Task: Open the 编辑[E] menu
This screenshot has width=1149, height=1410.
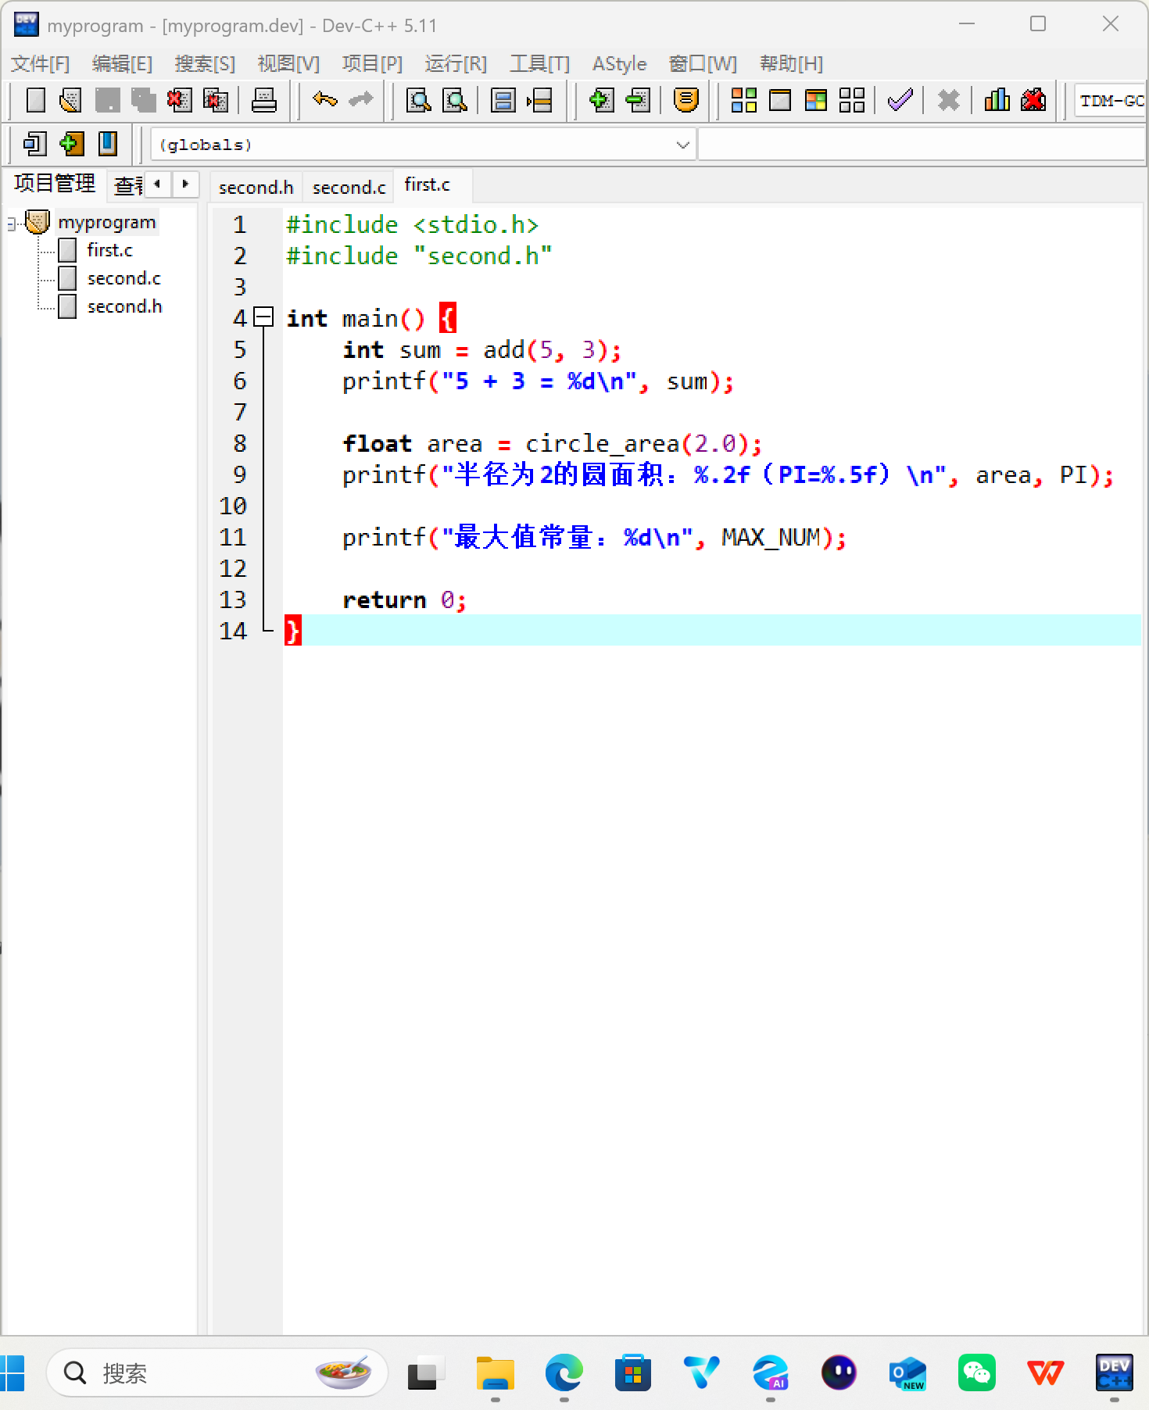Action: (x=122, y=63)
